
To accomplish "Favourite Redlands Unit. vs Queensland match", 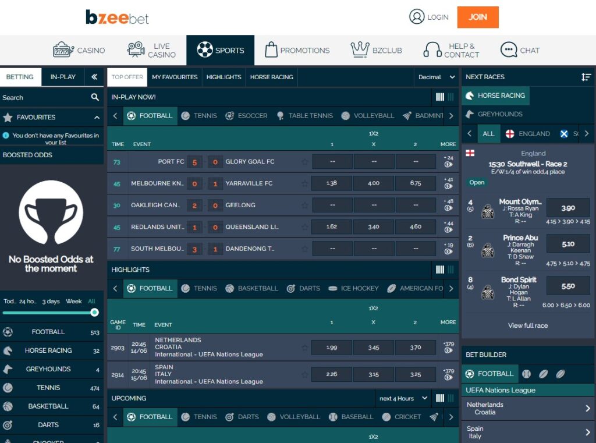I will pos(304,227).
